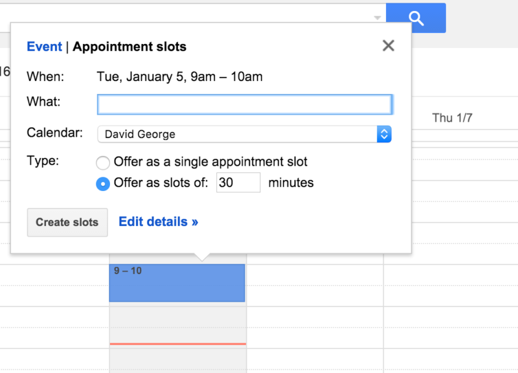The image size is (518, 373).
Task: Open the David George calendar dropdown
Action: point(244,134)
